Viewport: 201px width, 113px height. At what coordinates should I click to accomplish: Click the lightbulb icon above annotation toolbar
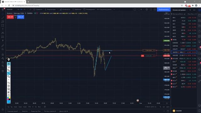(9, 60)
